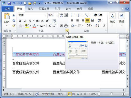Click the Distributed alignment icon
Image resolution: width=131 pixels, height=98 pixels.
(92, 20)
